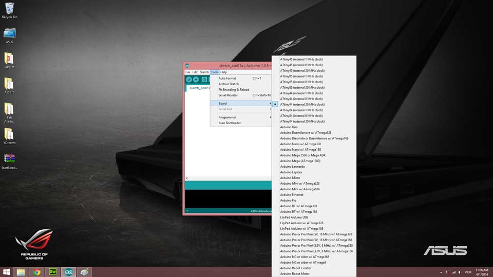Click the Upload arrow toolbar icon

[x=196, y=80]
